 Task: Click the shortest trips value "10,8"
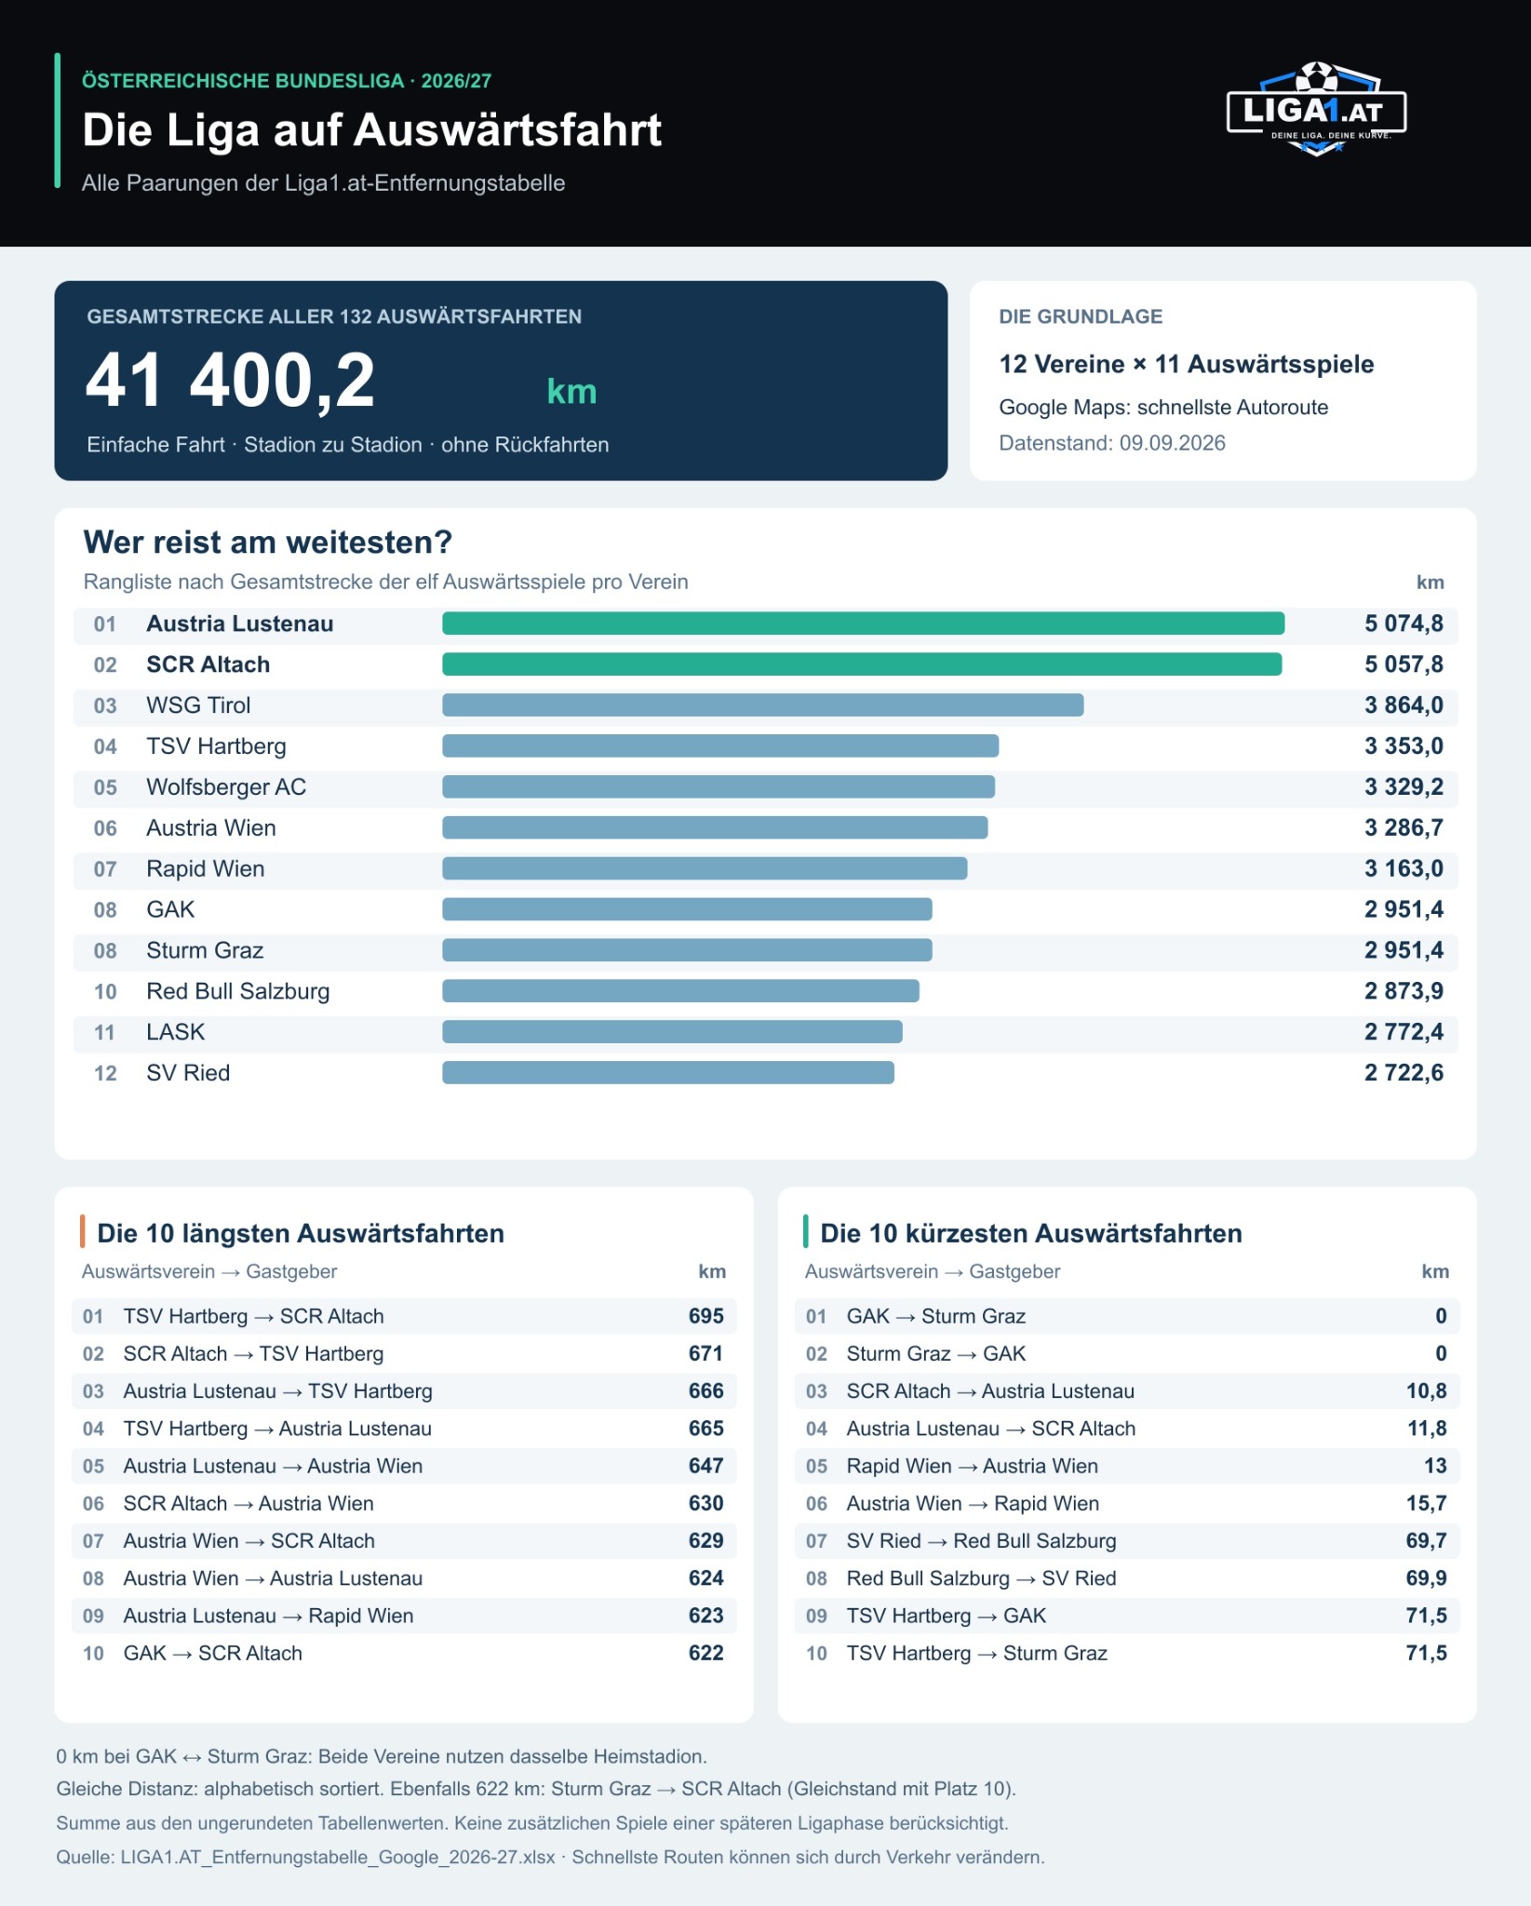click(x=1427, y=1391)
